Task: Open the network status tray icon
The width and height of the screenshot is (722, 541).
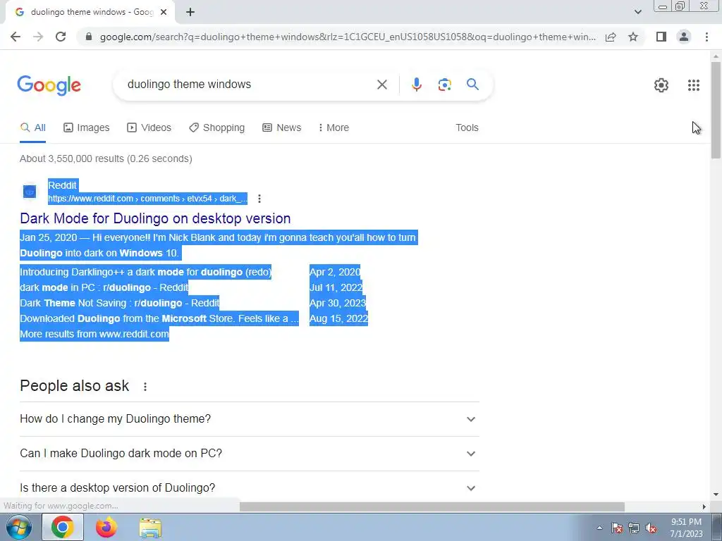Action: click(634, 528)
